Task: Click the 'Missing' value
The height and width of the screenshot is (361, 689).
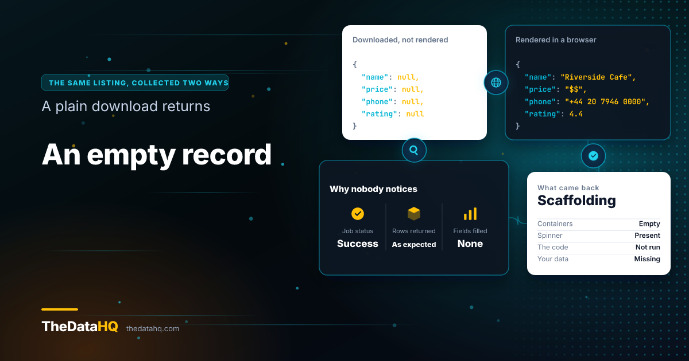Action: pos(647,259)
